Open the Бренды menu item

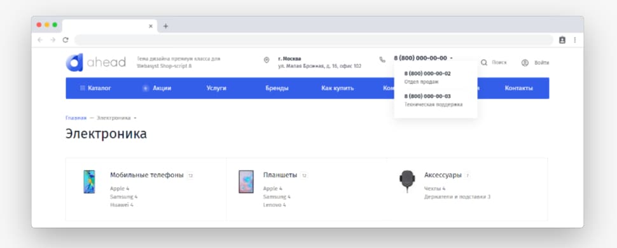(x=277, y=88)
